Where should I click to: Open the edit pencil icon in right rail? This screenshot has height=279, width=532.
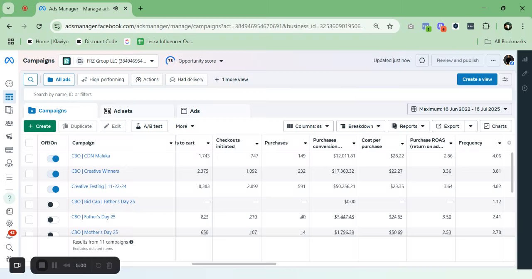coord(525,73)
